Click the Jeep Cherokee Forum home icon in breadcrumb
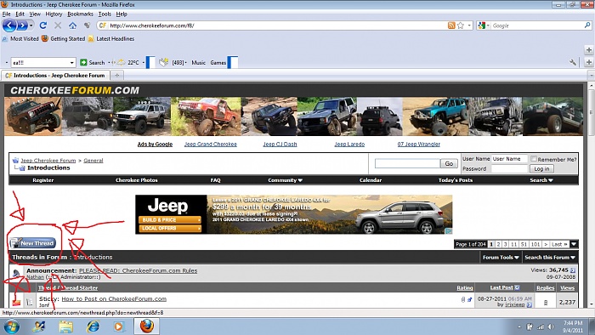This screenshot has height=335, width=595. (x=15, y=160)
